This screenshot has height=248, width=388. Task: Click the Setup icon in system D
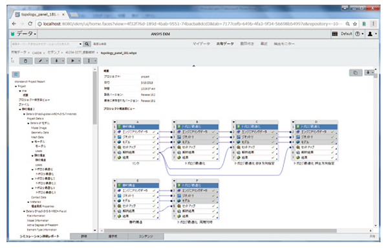pos(298,147)
